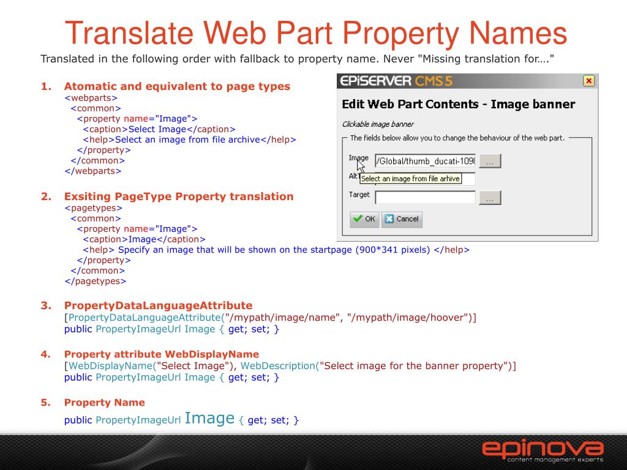
Task: Click the '</webparts>' closing tag
Action: pos(93,171)
